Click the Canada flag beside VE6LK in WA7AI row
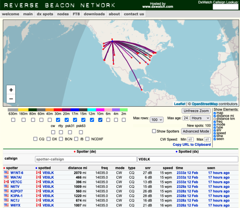The image size is (240, 208). (38, 177)
